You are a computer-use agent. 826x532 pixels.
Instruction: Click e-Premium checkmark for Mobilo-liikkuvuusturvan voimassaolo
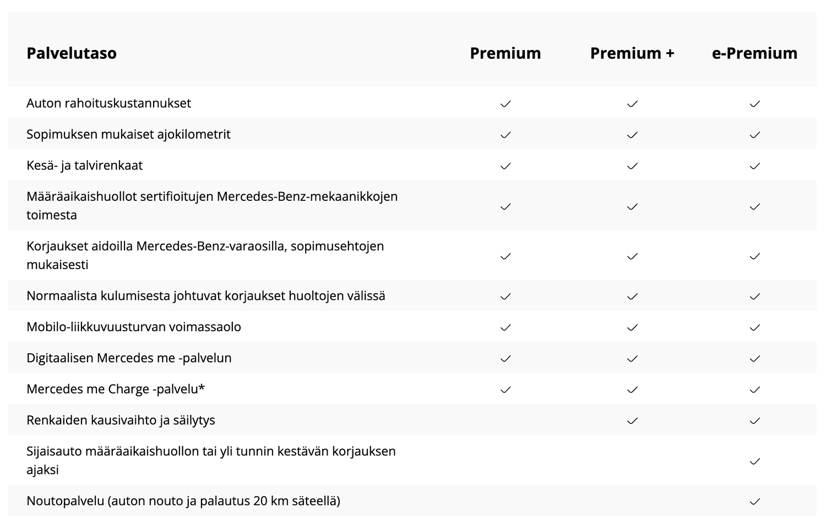[754, 327]
